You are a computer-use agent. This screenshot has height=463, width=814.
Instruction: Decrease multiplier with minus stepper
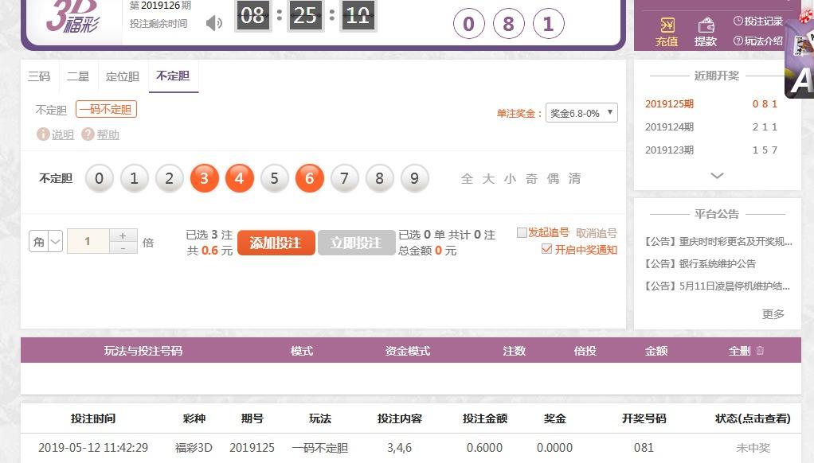click(x=123, y=248)
